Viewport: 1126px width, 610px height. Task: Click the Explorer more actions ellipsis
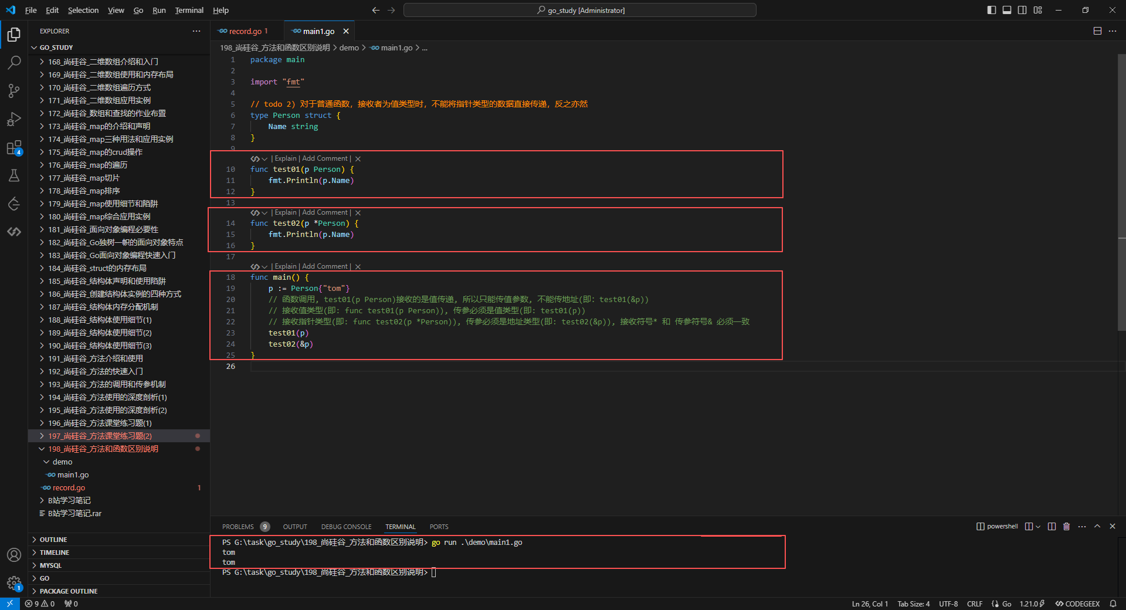(x=196, y=31)
